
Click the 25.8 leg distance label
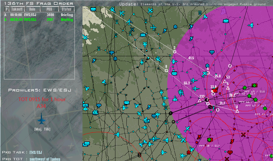218,76
